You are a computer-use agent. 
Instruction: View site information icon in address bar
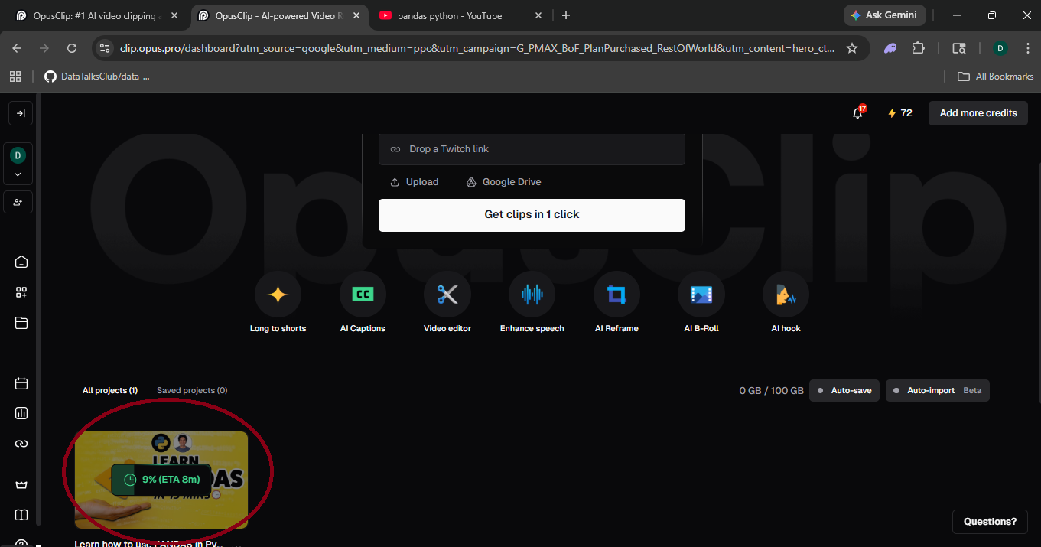(x=105, y=48)
